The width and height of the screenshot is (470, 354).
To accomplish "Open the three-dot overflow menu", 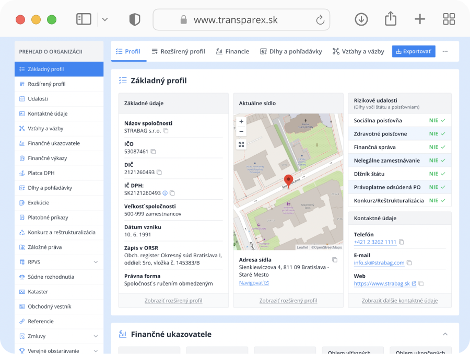I will click(445, 51).
